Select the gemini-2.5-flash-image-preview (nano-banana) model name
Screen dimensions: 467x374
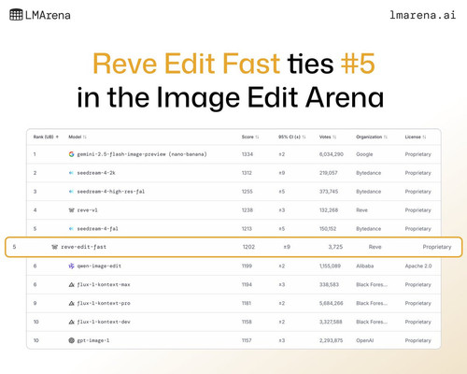pos(142,154)
